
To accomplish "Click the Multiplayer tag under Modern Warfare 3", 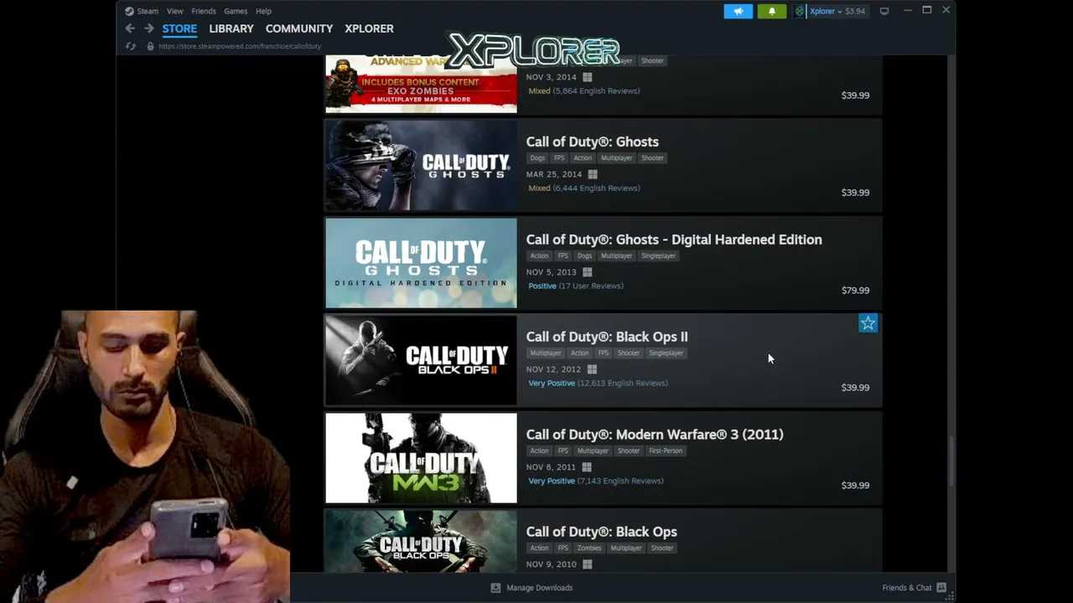I will click(593, 451).
